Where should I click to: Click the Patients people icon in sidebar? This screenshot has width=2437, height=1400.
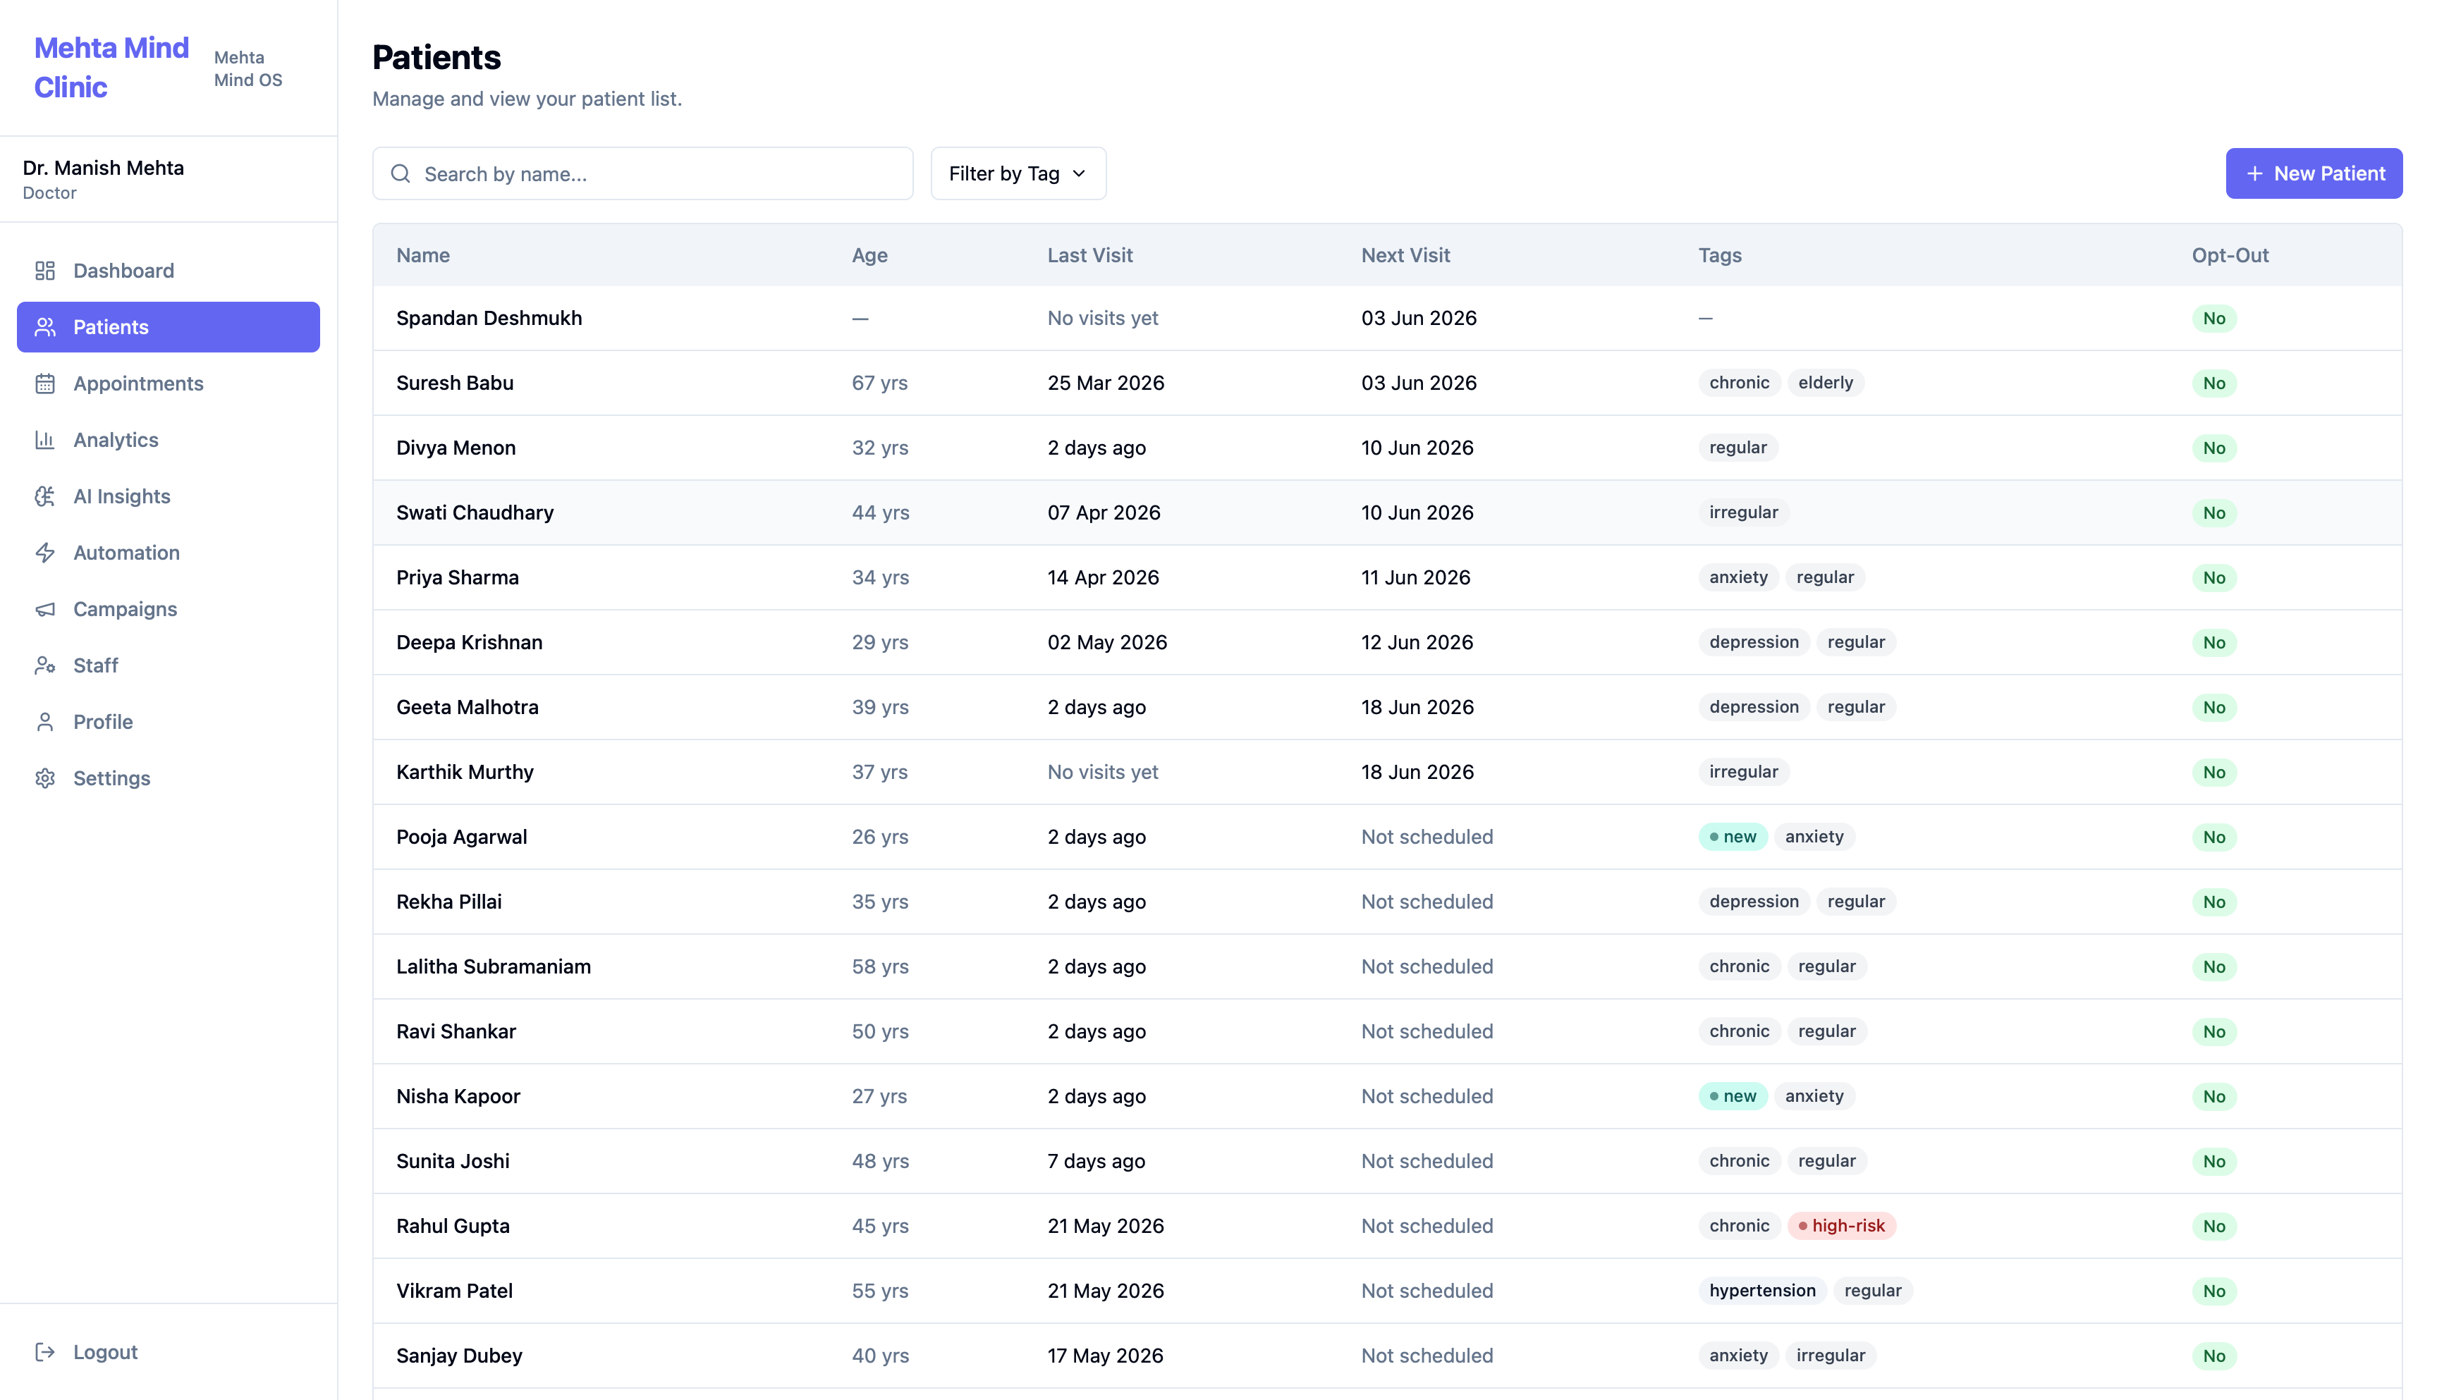(45, 327)
